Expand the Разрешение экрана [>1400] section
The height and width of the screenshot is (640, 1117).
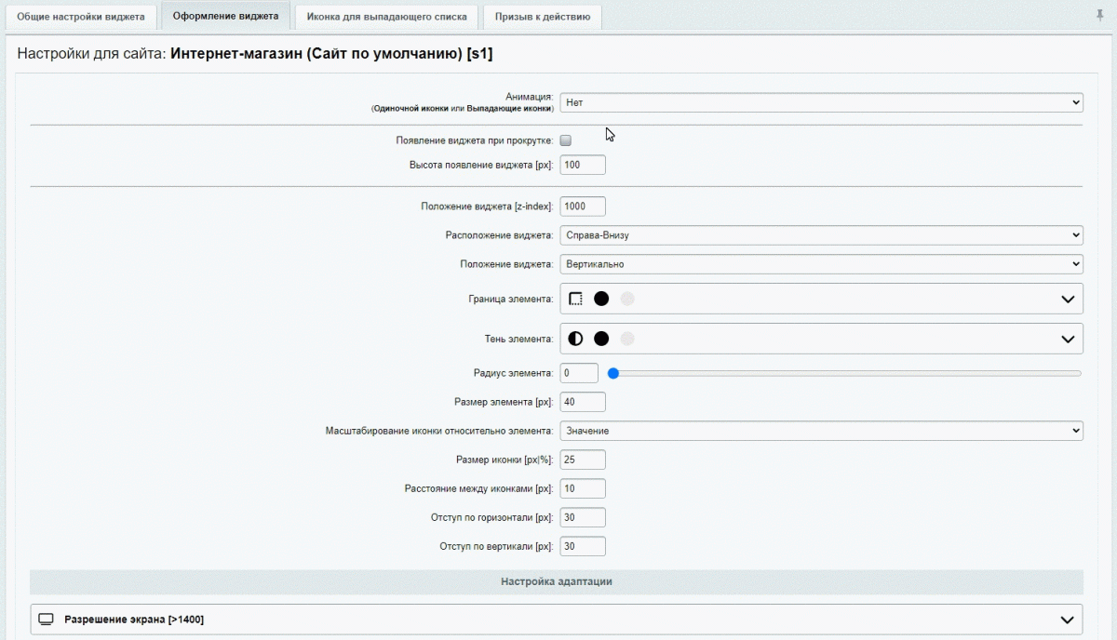[x=1068, y=620]
